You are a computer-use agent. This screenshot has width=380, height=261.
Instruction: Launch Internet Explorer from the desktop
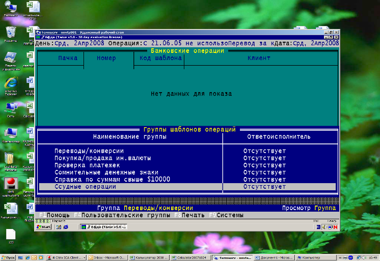(11, 86)
